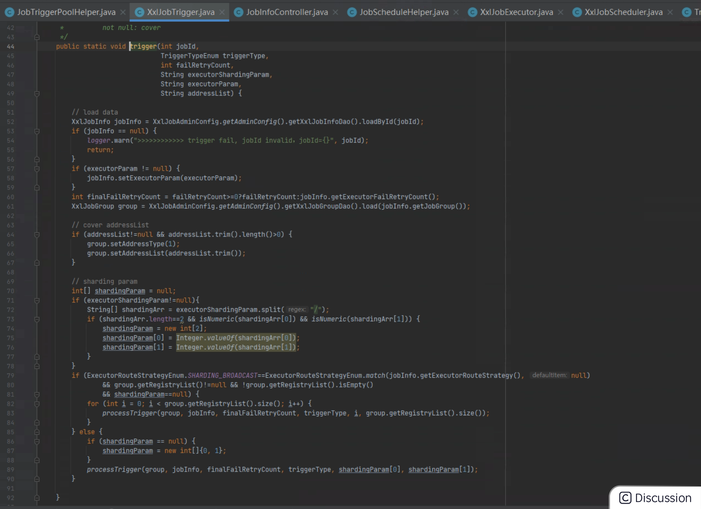Click getXxlJobGroupDao call on line 61
Viewport: 701px width, 509px height.
(x=321, y=206)
